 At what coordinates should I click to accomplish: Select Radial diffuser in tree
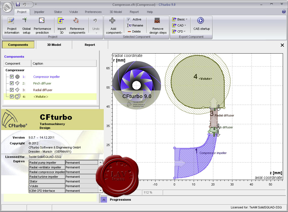(43, 90)
